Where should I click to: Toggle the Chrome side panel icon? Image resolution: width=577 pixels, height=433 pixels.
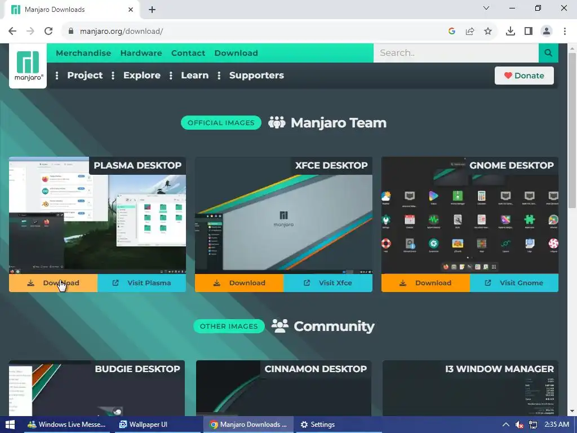click(529, 32)
